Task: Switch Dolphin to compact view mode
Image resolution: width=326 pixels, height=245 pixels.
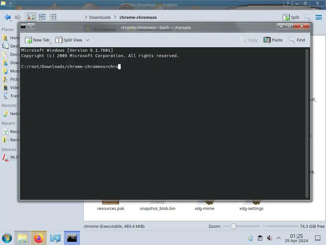Action: [42, 17]
